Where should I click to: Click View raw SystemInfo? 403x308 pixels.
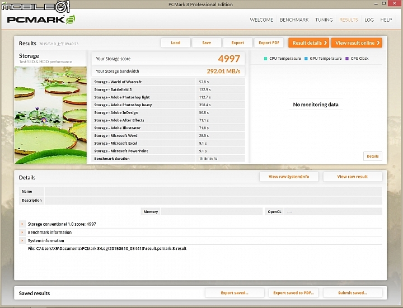[289, 177]
